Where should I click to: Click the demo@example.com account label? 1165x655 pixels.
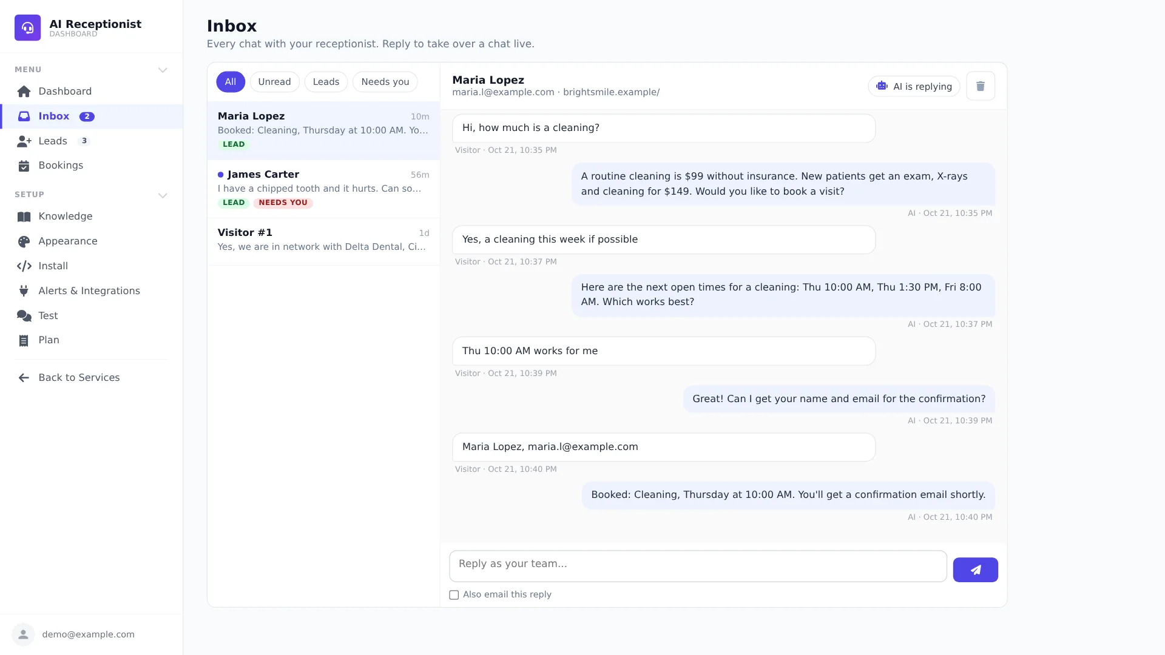(89, 634)
